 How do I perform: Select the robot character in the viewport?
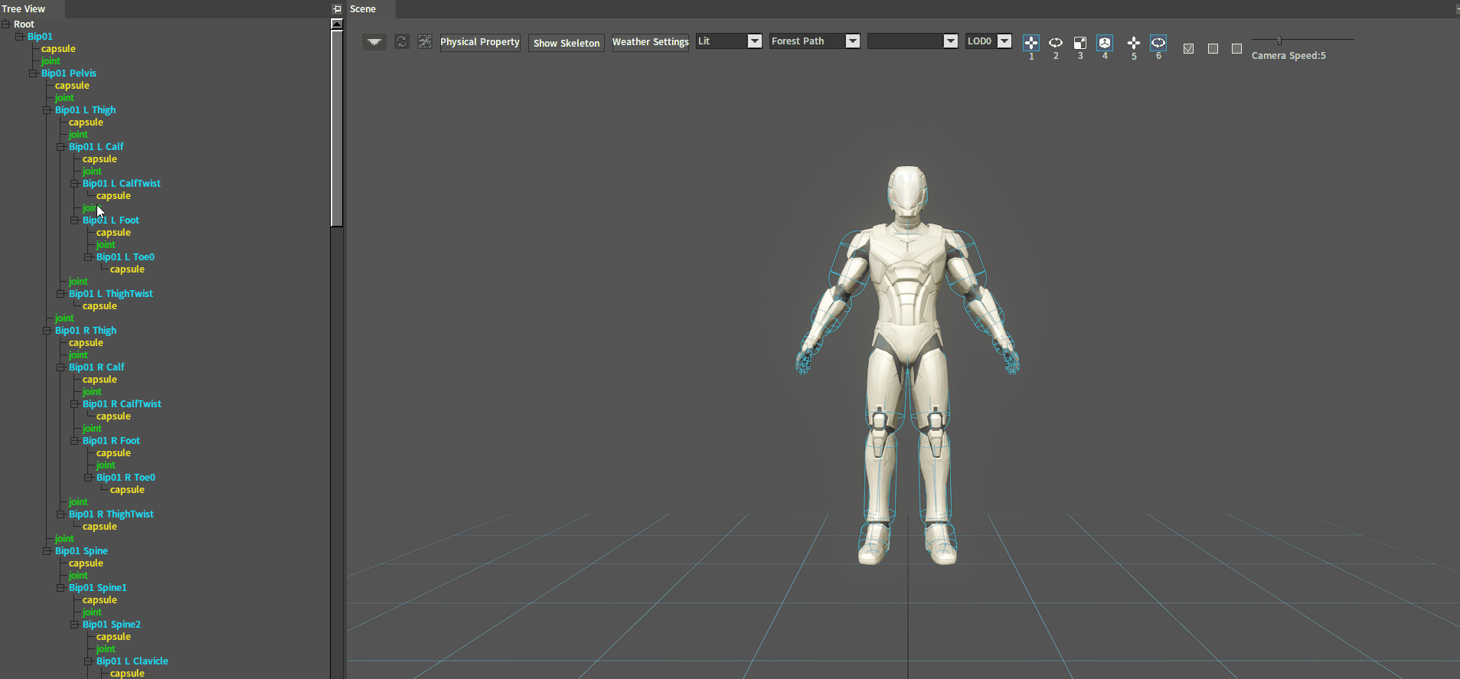coord(908,365)
